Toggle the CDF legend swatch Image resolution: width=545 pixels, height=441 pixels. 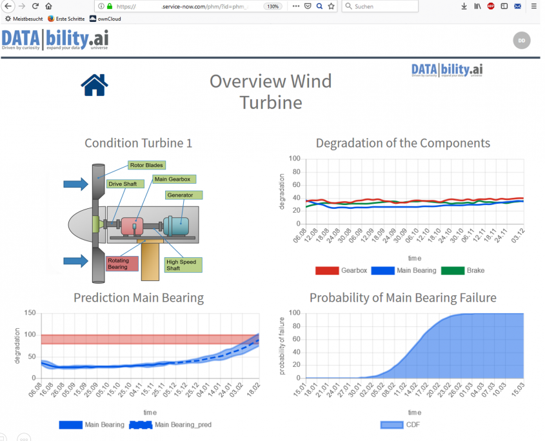pyautogui.click(x=391, y=425)
